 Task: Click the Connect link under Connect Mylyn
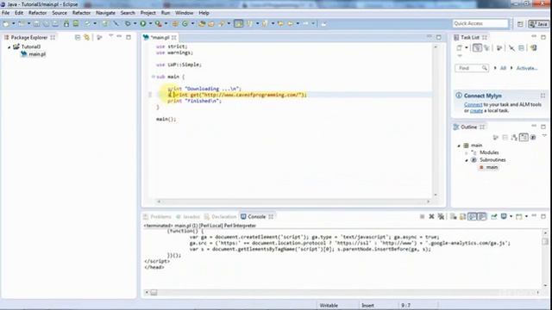click(x=474, y=105)
